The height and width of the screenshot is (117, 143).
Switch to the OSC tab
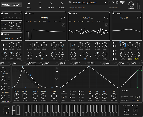click(x=29, y=5)
